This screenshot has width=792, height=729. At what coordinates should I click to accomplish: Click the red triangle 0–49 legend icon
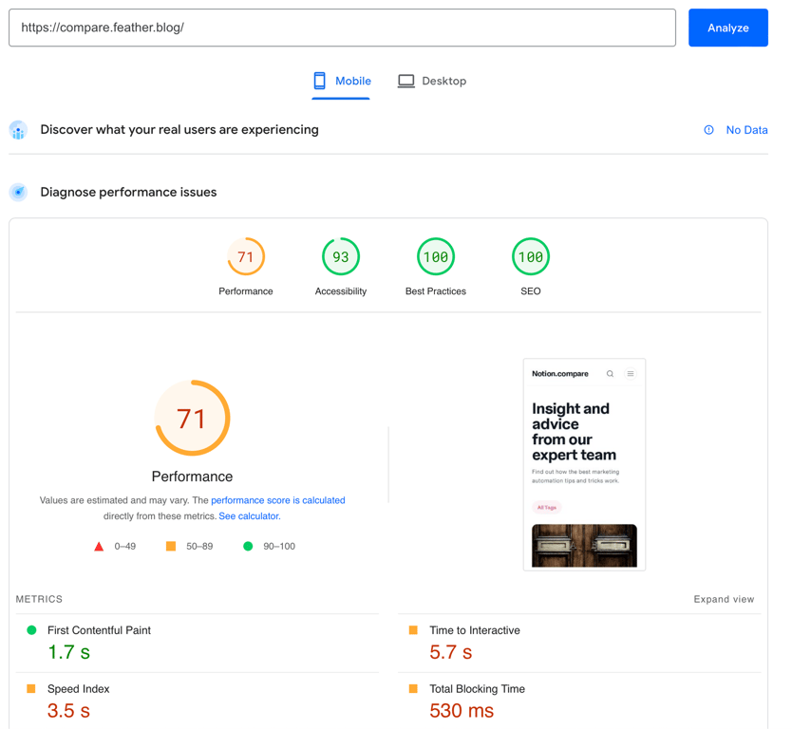pyautogui.click(x=99, y=546)
